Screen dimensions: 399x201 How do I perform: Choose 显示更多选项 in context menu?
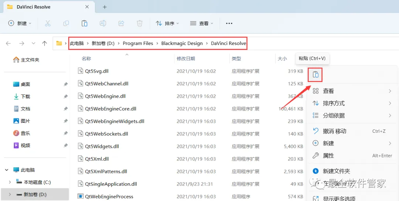(x=353, y=198)
